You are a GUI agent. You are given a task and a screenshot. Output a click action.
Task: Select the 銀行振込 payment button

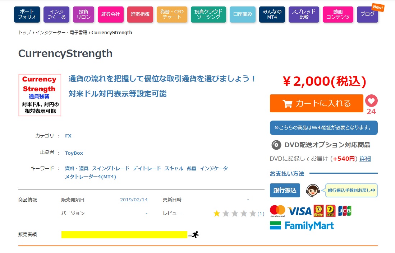pos(285,190)
